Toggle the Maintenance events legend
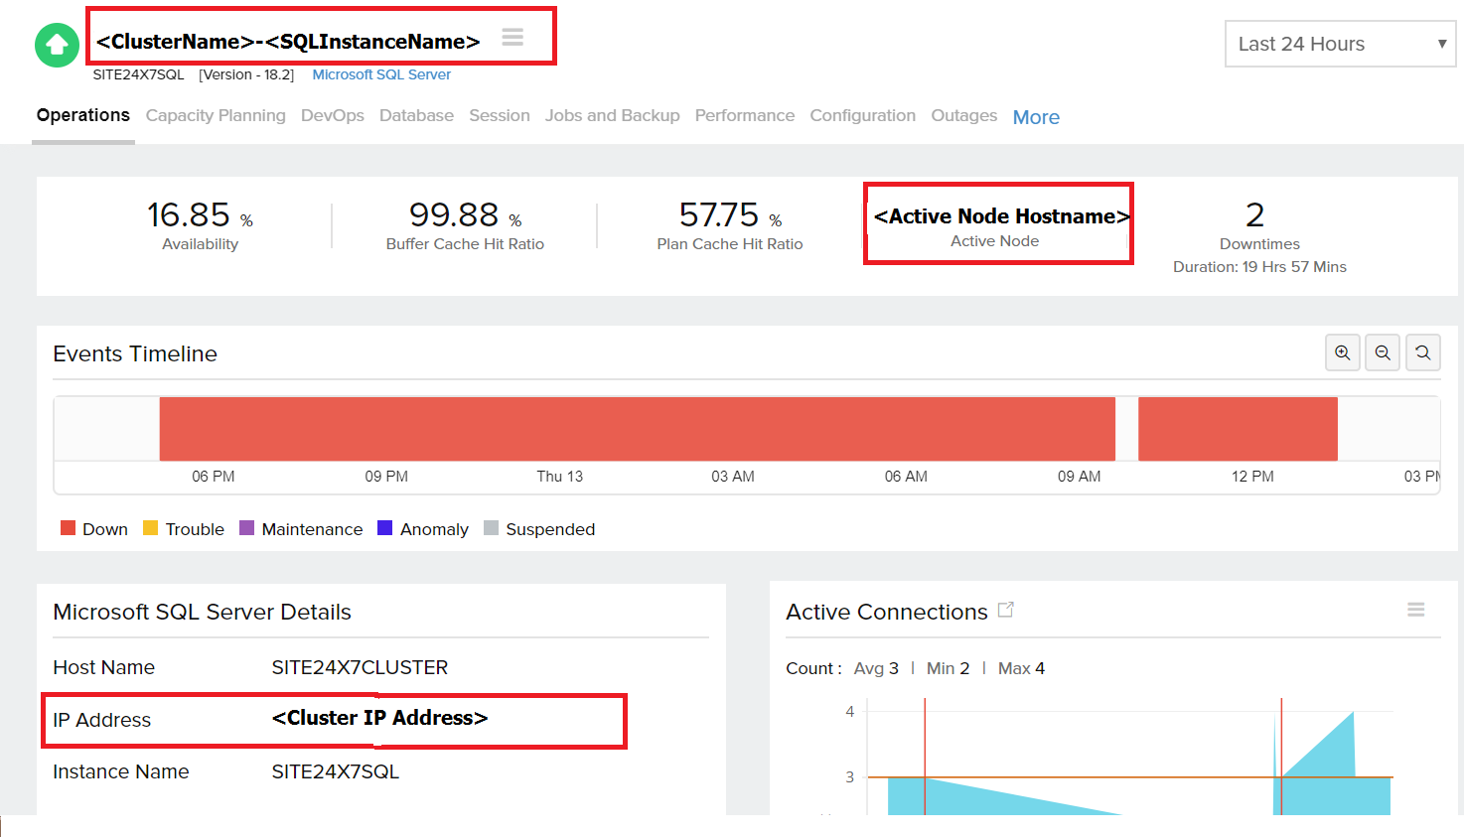Screen dimensions: 1464x837 tap(301, 528)
